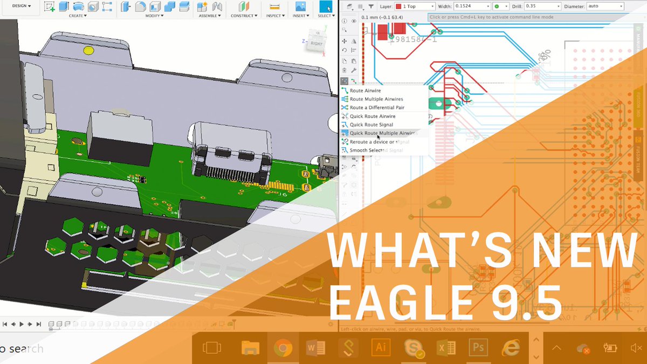Open the green via shape dropdown
The height and width of the screenshot is (364, 647).
click(x=500, y=6)
